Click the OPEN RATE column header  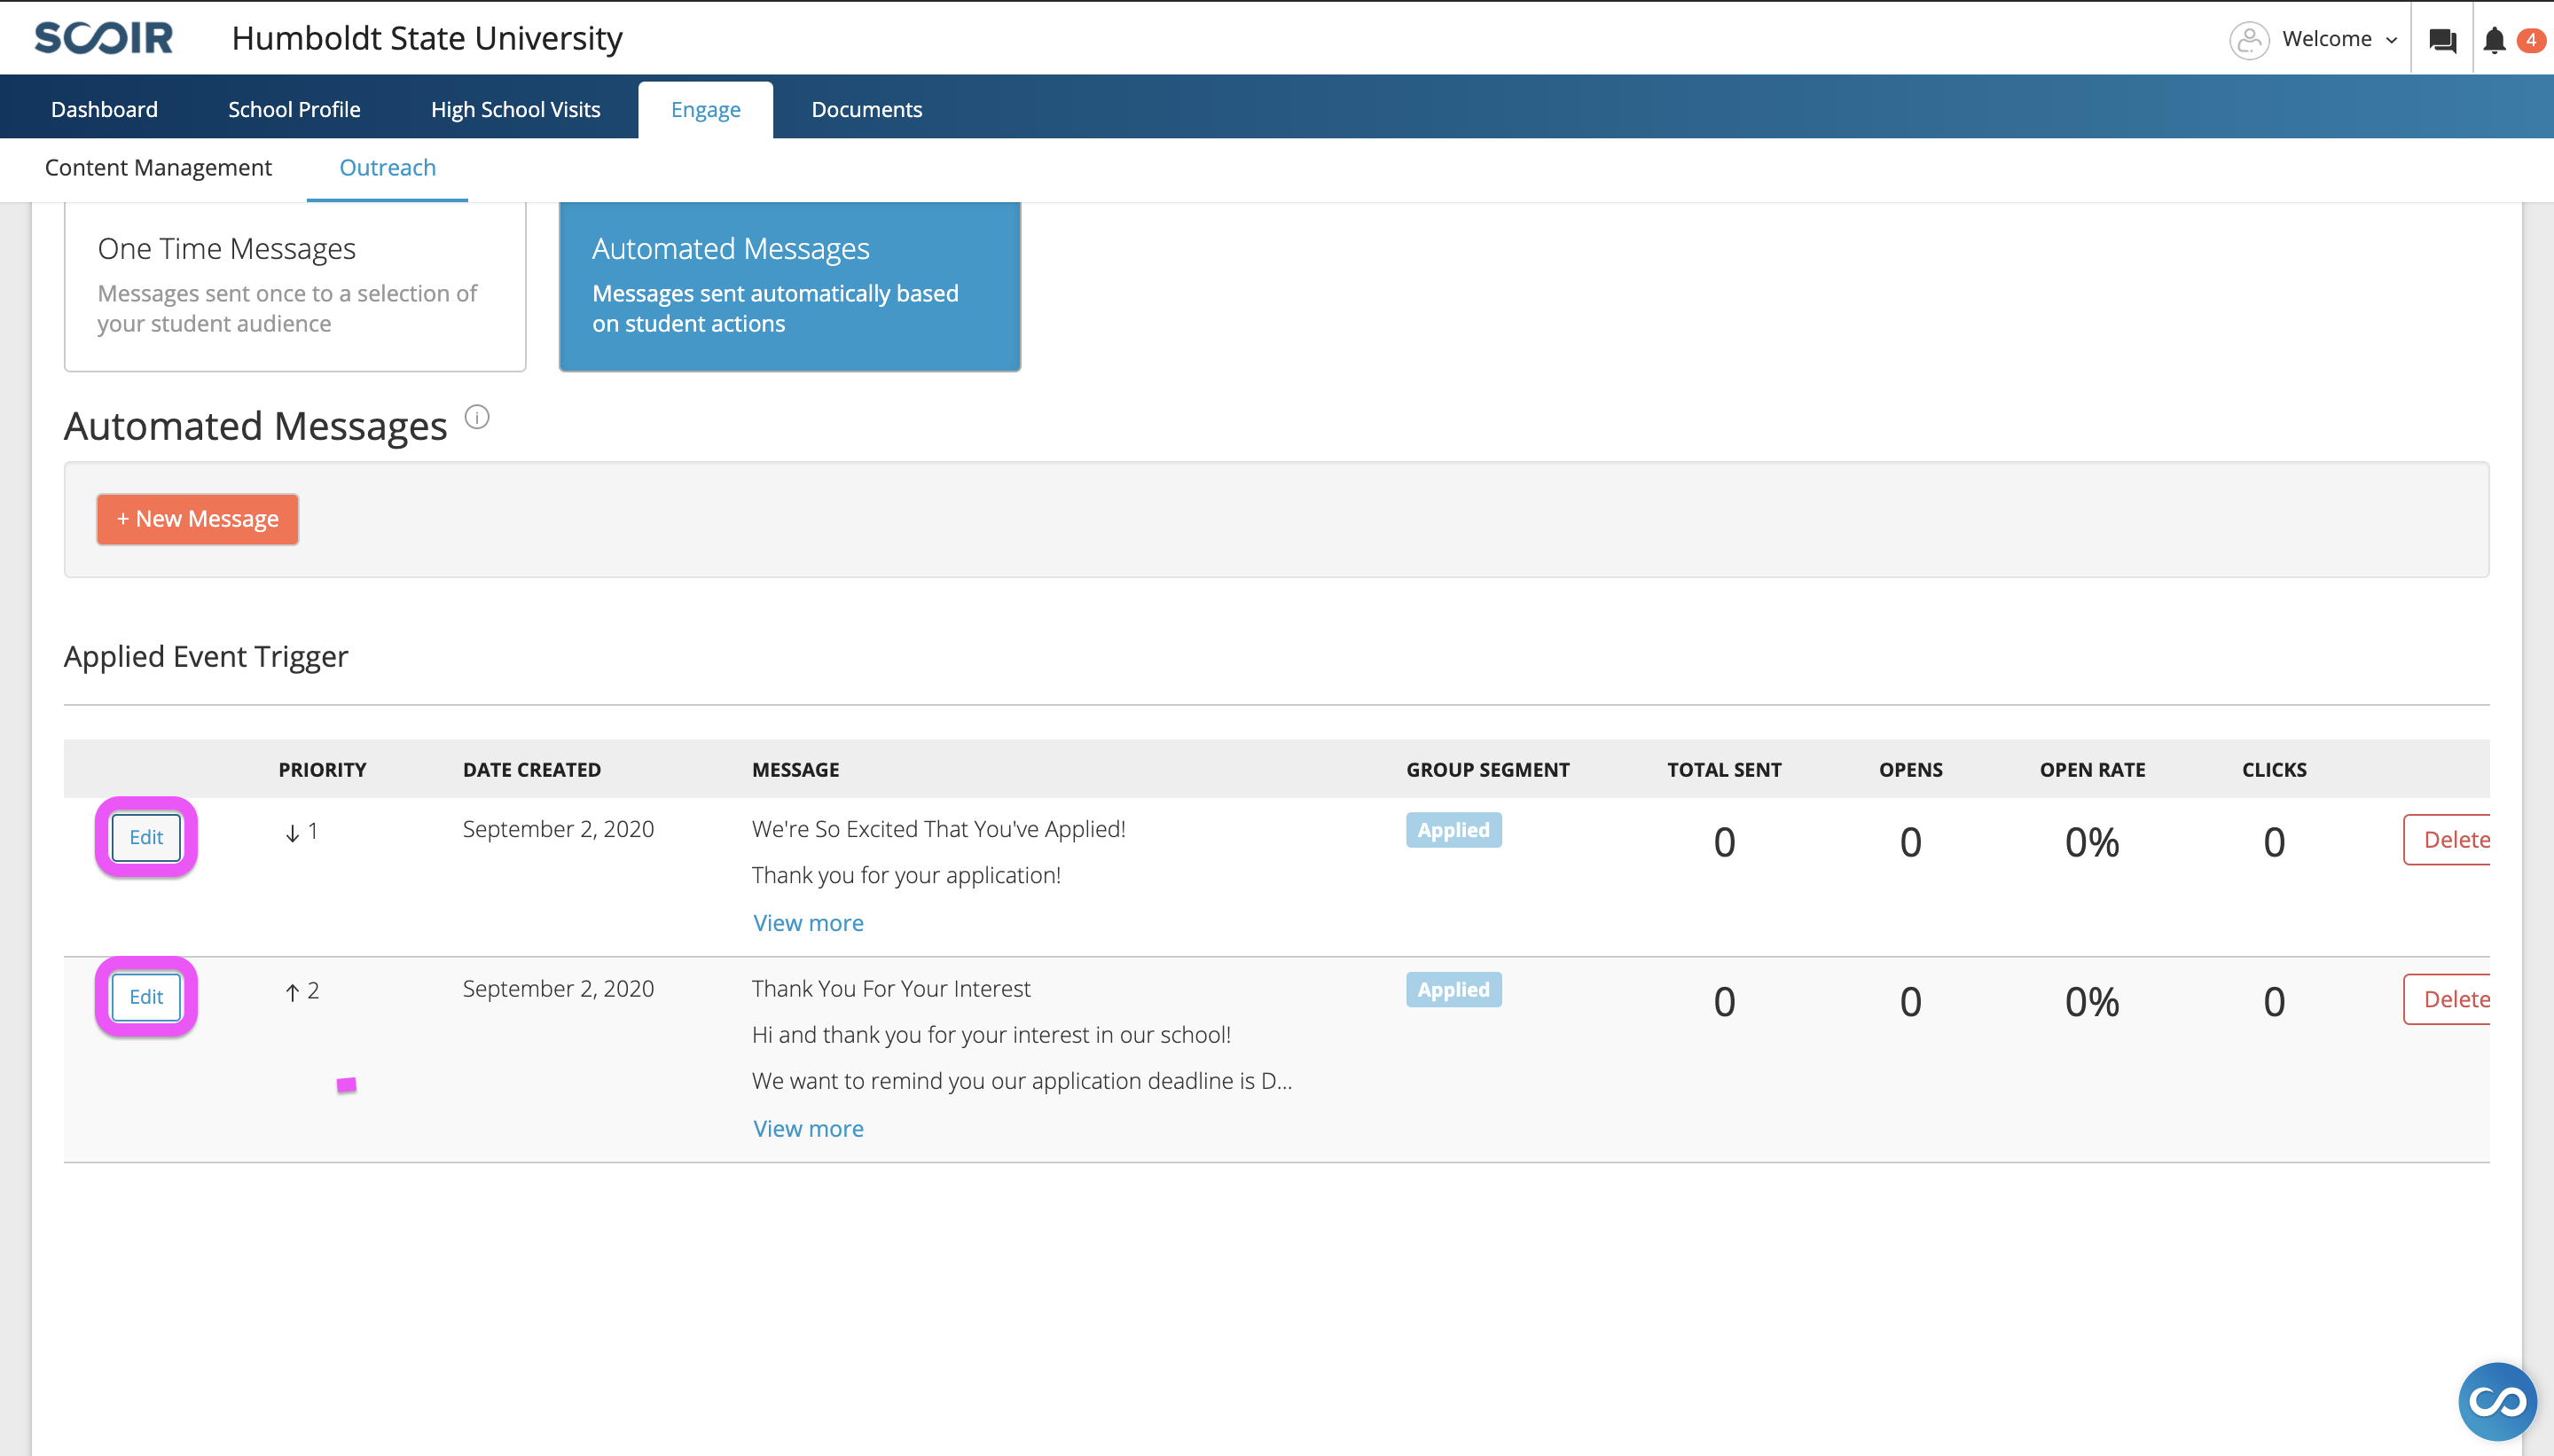coord(2092,770)
